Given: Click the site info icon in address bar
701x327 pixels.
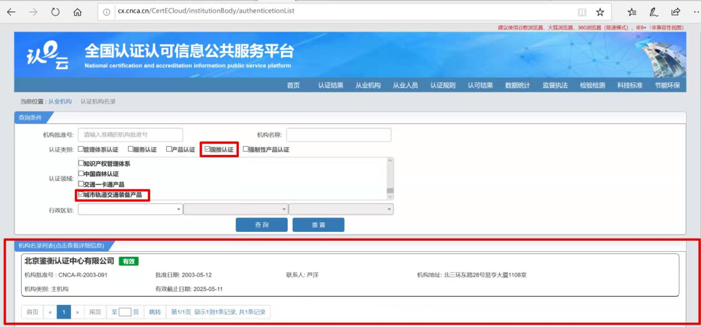Looking at the screenshot, I should coord(106,12).
